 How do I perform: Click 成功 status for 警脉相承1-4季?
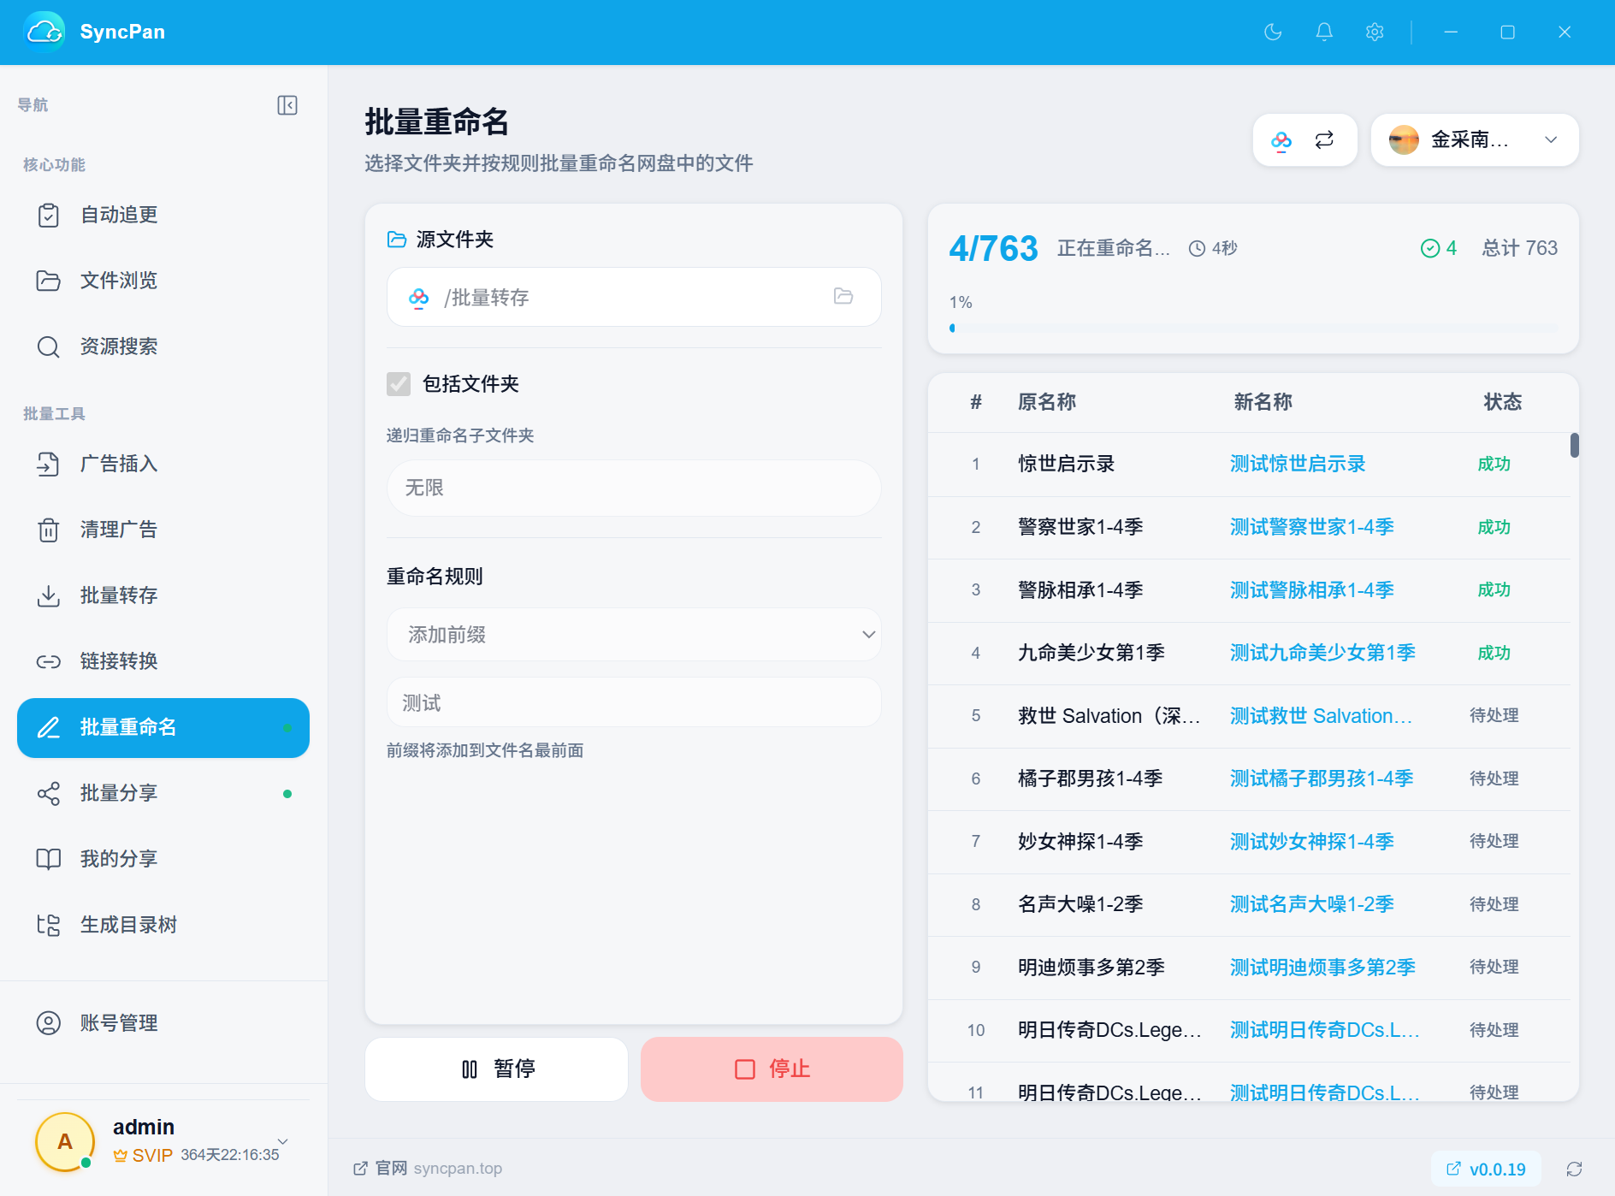click(x=1494, y=590)
